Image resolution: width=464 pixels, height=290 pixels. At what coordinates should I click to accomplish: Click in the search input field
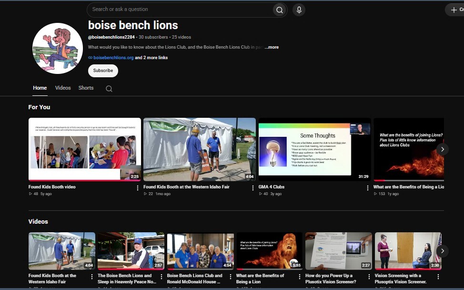[181, 10]
